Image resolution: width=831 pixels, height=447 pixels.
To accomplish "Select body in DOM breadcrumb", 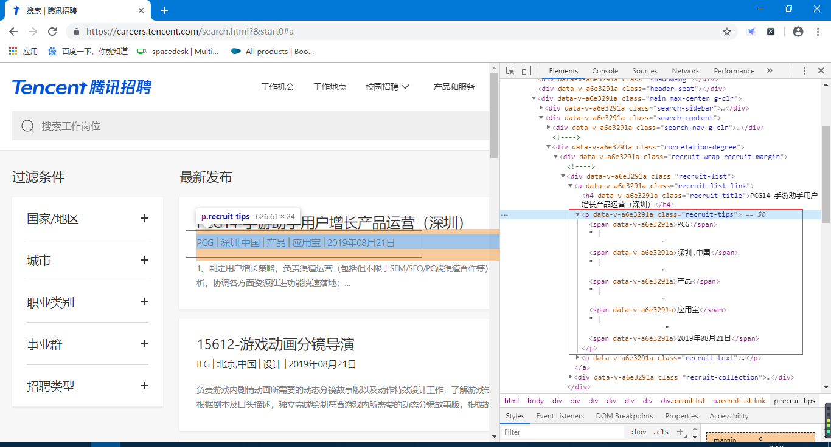I will point(536,401).
